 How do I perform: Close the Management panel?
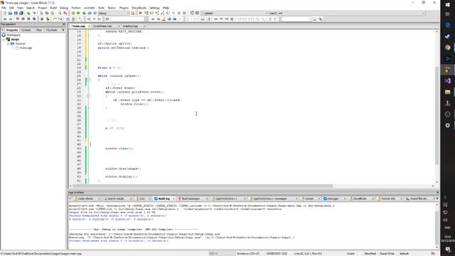(63, 24)
